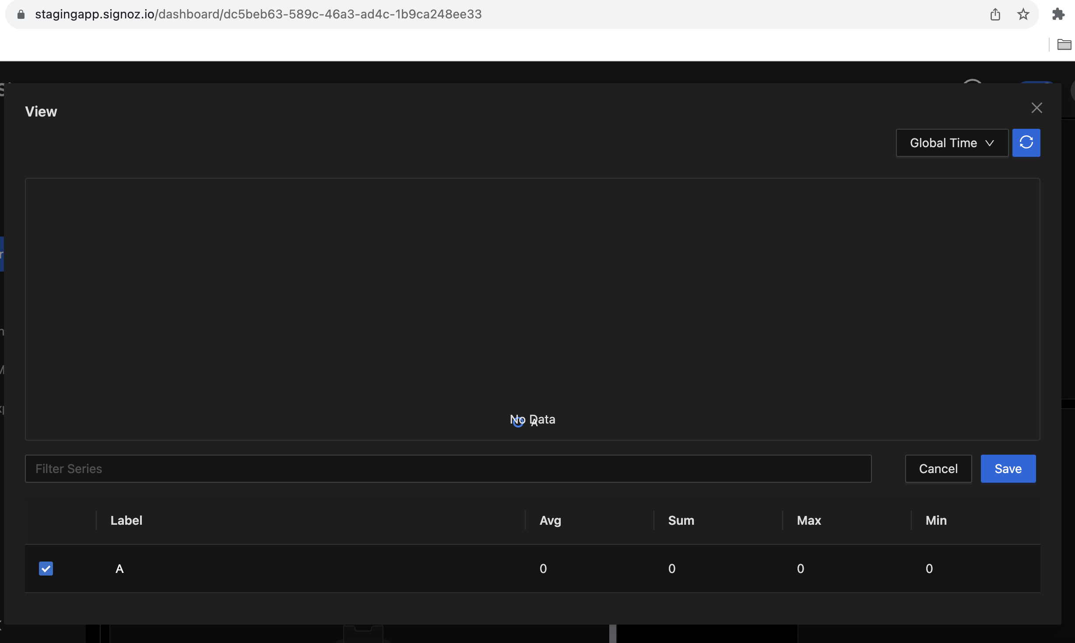This screenshot has height=643, width=1075.
Task: Click the share icon in browser toolbar
Action: point(995,14)
